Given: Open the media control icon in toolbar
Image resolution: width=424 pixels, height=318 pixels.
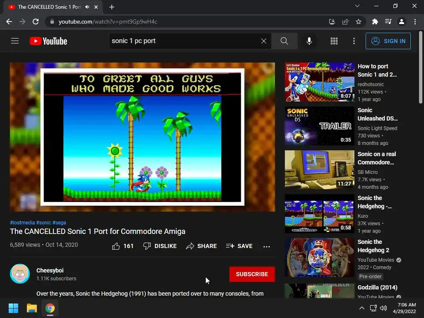Looking at the screenshot, I should [388, 22].
